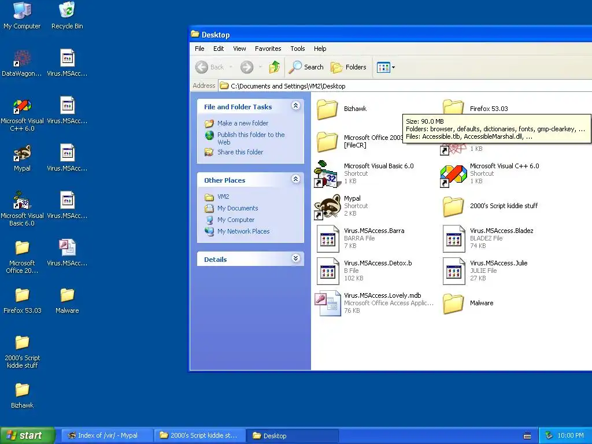Select Virus.MSAccess.Lovely.mdb file
The width and height of the screenshot is (592, 444).
click(x=374, y=303)
